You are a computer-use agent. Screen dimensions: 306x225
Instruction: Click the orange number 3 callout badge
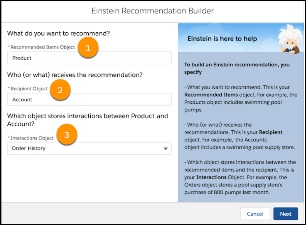(67, 135)
